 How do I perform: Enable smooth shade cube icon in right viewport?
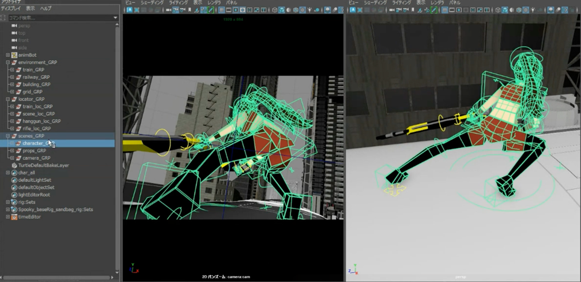pyautogui.click(x=504, y=10)
